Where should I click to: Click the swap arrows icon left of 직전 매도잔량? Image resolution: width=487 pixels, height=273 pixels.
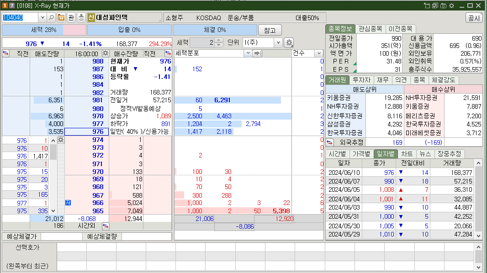click(x=5, y=53)
